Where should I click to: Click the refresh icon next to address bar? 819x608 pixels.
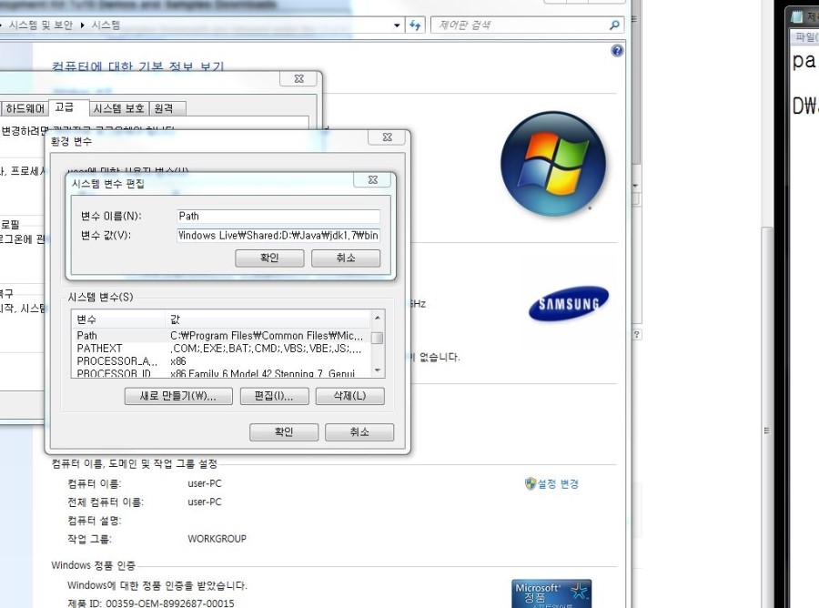tap(415, 25)
